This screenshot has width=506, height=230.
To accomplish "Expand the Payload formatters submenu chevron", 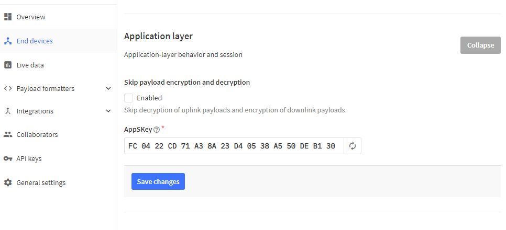I will (x=108, y=88).
